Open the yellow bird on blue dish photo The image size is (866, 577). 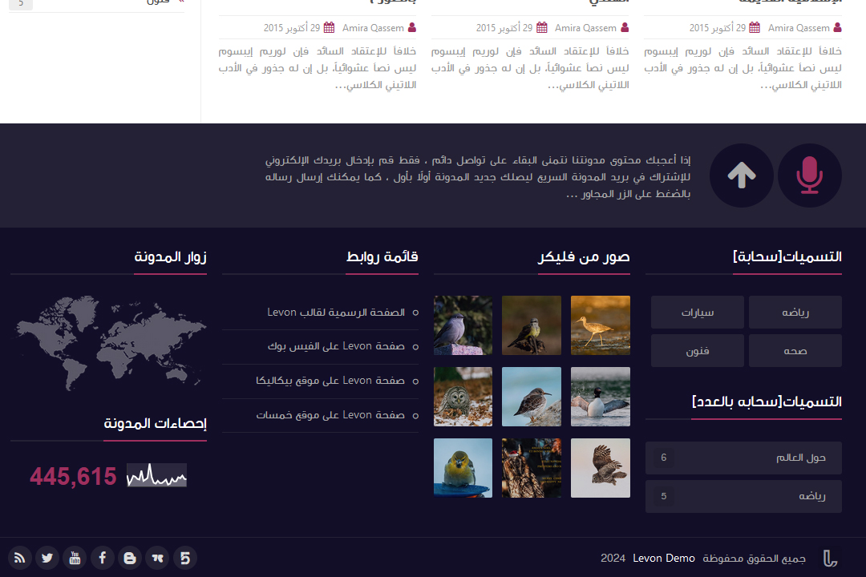tap(463, 468)
